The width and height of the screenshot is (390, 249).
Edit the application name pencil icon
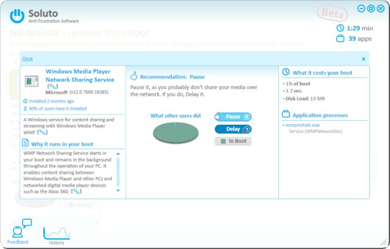(x=52, y=87)
